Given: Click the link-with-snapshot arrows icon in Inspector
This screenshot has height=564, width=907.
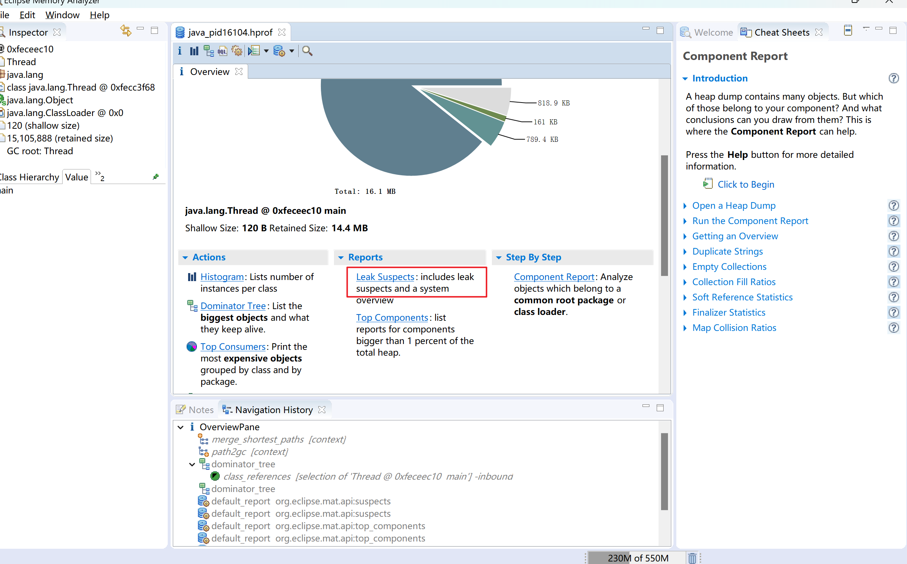Looking at the screenshot, I should click(126, 31).
